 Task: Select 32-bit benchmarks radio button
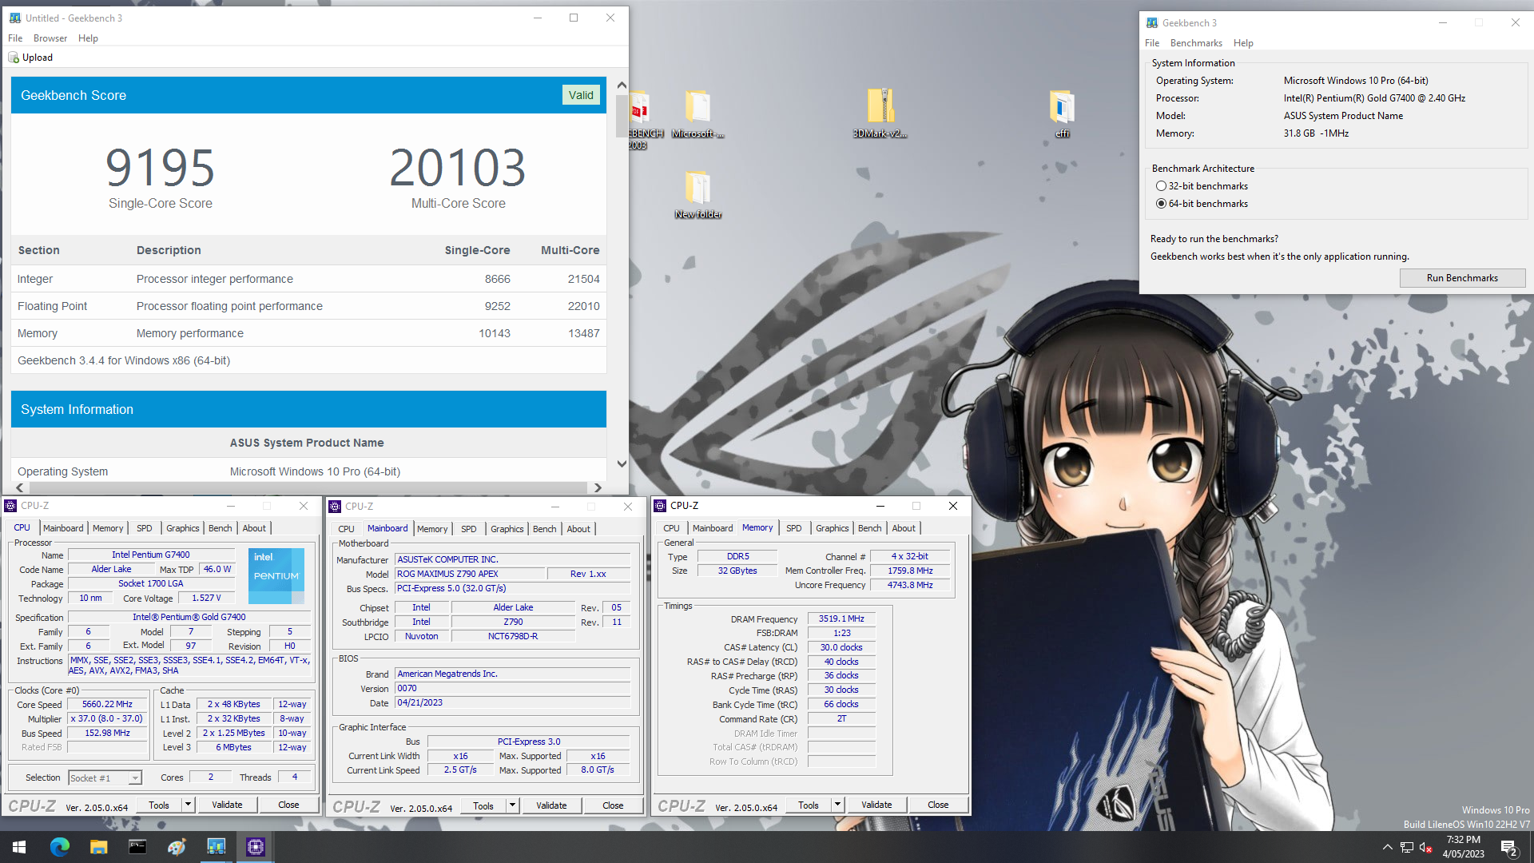click(x=1161, y=186)
